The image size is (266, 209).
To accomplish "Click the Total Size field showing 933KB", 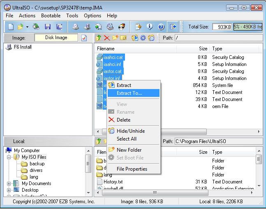I will (222, 27).
